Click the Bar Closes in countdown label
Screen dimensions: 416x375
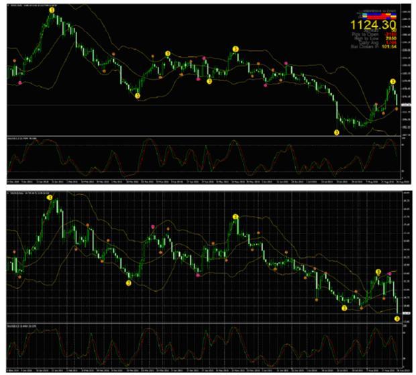click(x=365, y=47)
